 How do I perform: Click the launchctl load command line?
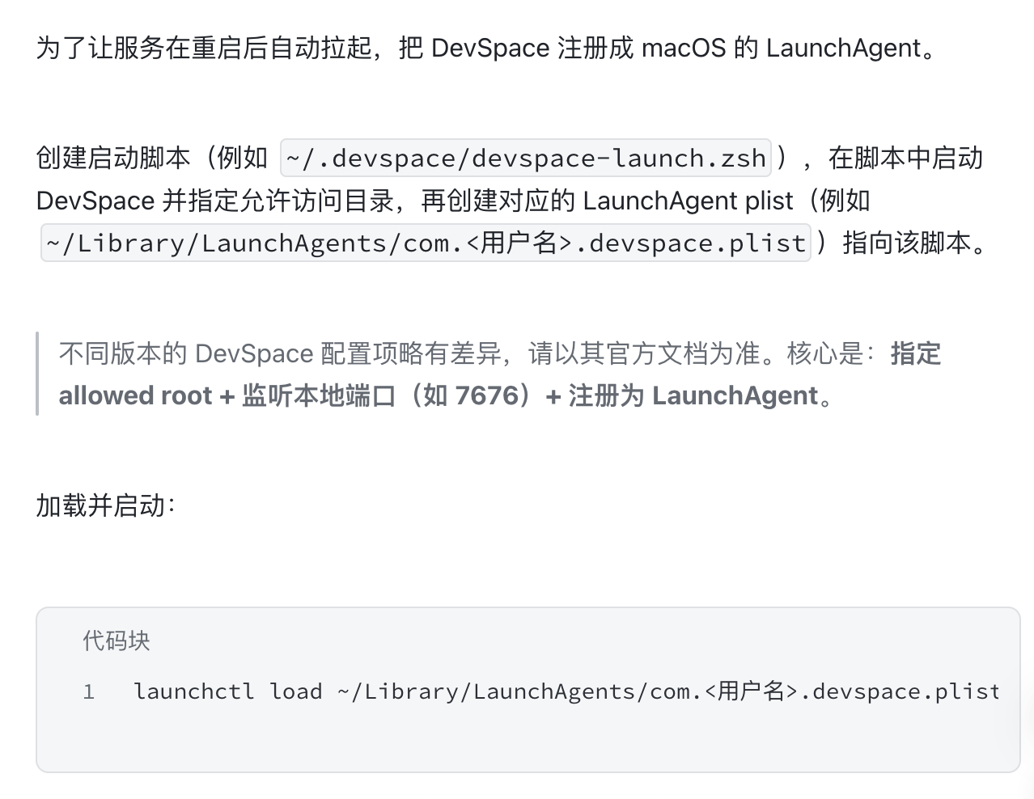pyautogui.click(x=566, y=691)
